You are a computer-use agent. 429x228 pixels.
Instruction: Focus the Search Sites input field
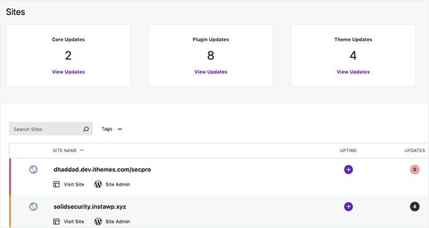pos(51,129)
